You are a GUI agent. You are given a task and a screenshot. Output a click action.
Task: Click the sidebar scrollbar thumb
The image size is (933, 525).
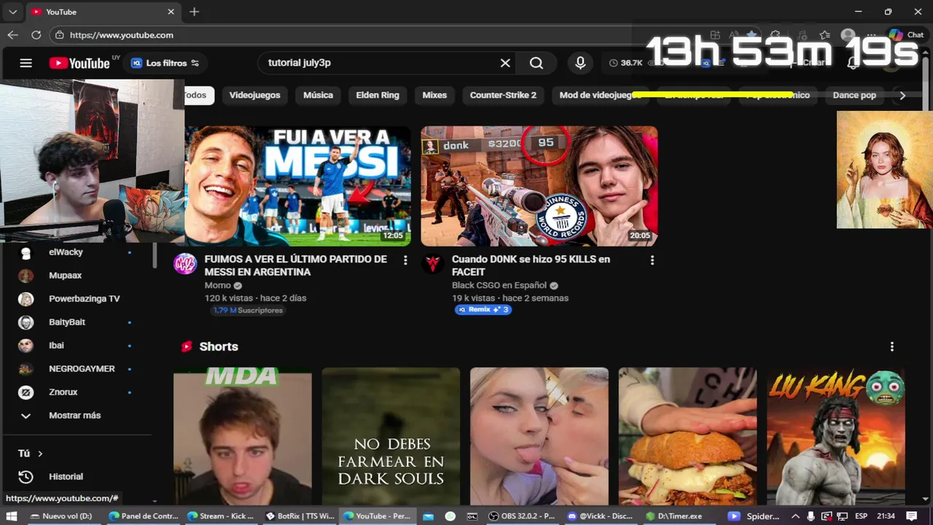155,255
